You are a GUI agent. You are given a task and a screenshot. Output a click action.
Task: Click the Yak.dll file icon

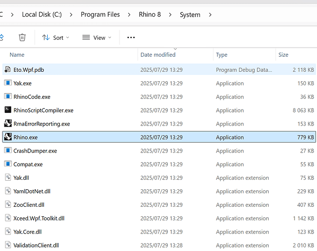tap(8, 177)
